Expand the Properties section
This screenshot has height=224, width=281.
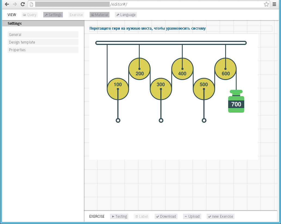43,50
